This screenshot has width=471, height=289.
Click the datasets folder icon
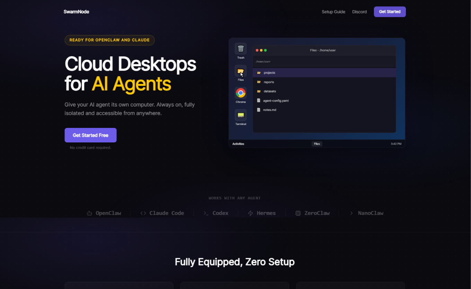(259, 91)
